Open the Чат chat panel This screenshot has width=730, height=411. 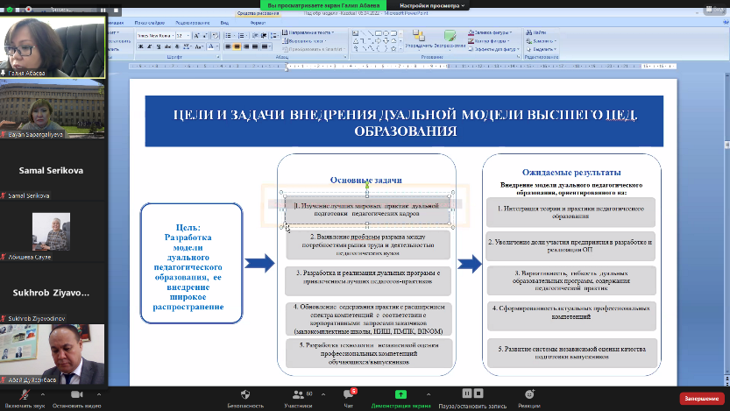click(348, 395)
